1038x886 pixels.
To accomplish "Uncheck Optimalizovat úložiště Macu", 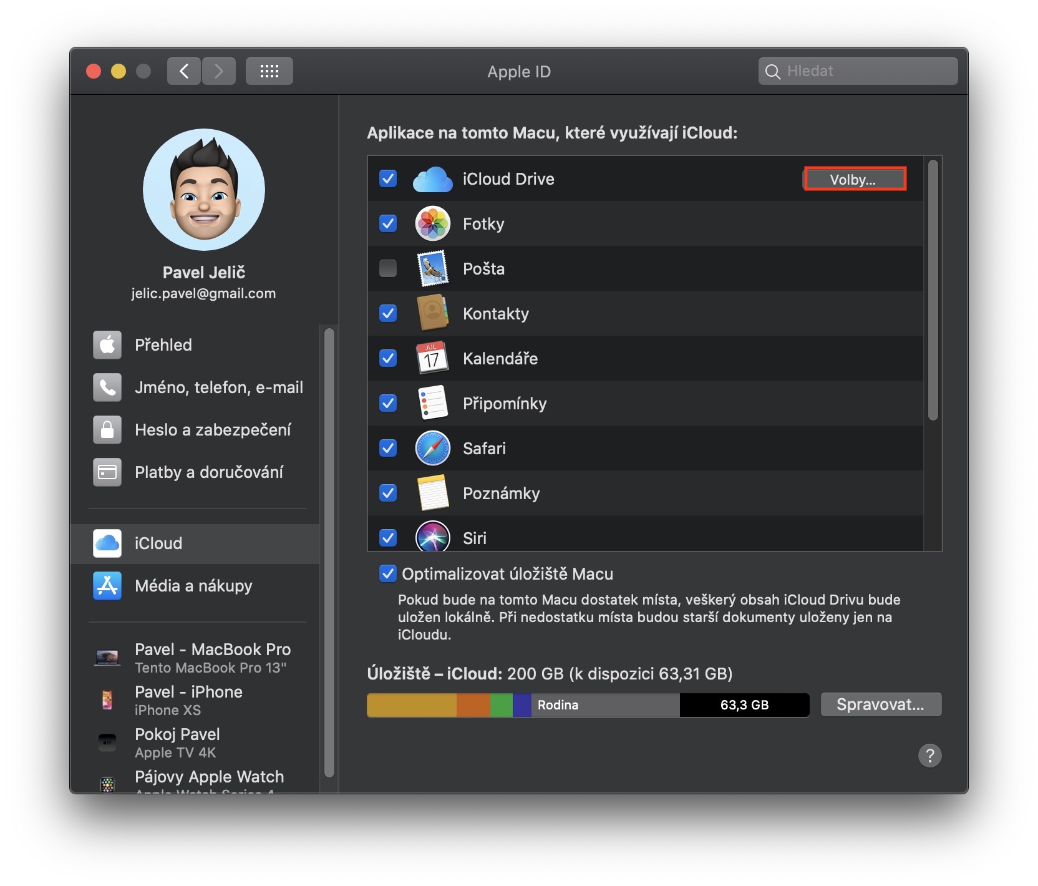I will [x=388, y=573].
